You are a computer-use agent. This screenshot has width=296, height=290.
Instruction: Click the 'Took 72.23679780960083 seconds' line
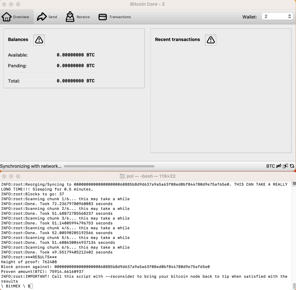57,204
